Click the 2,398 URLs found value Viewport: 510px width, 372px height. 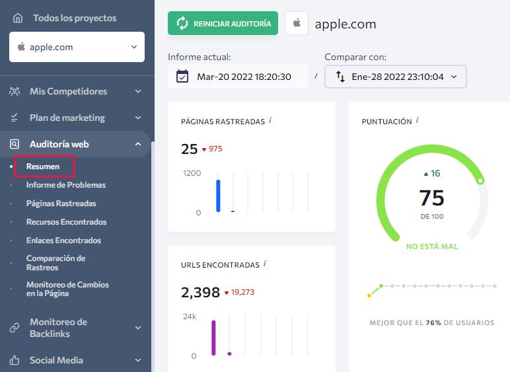pyautogui.click(x=200, y=292)
